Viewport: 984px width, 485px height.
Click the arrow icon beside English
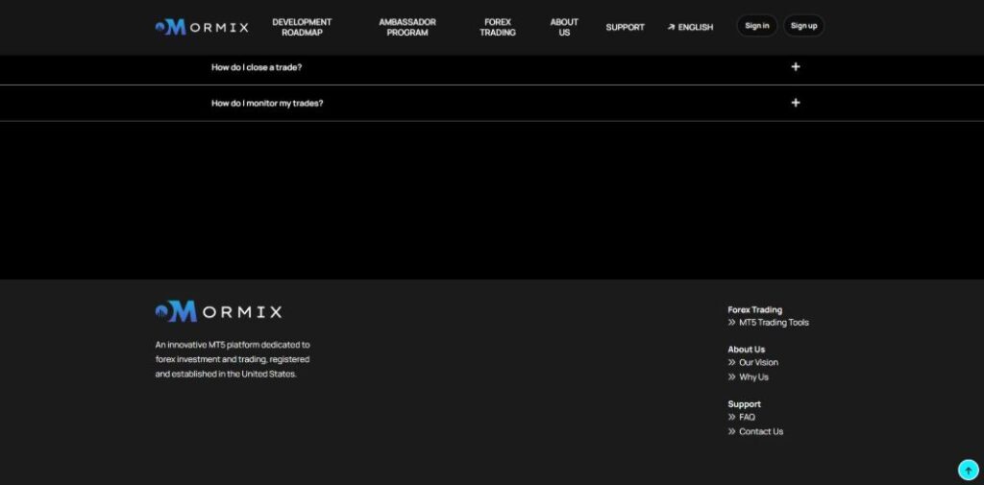click(x=671, y=28)
